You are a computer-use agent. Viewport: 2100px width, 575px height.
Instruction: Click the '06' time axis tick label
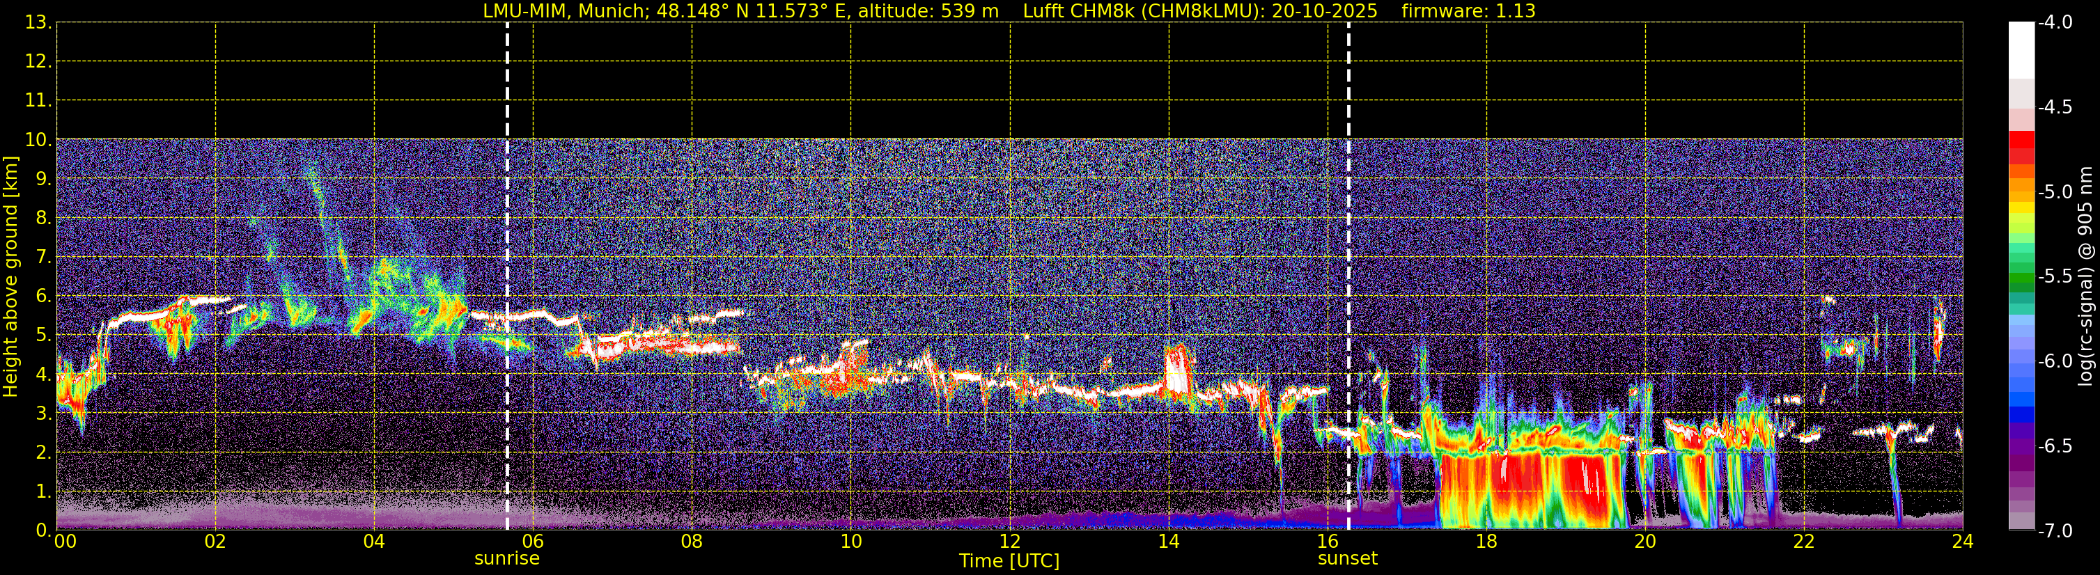click(533, 542)
